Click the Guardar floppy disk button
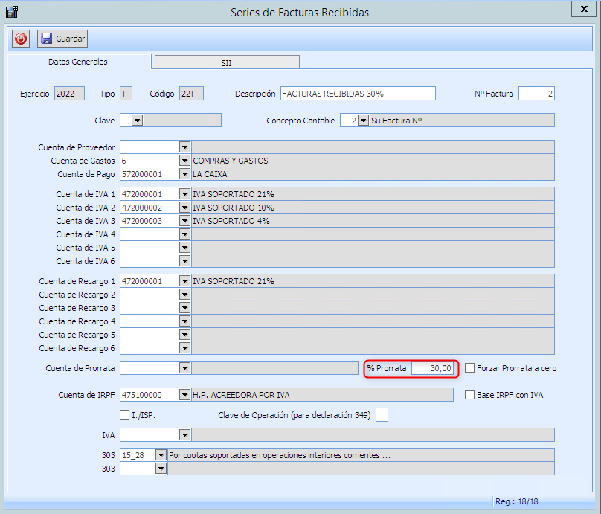601x514 pixels. coord(63,39)
